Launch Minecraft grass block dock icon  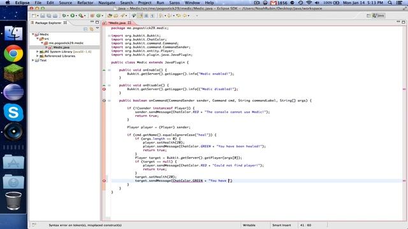click(x=13, y=73)
